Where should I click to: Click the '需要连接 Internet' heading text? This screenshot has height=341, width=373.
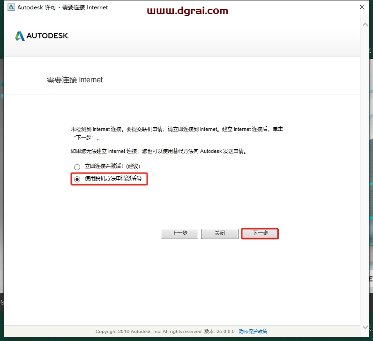(x=75, y=80)
